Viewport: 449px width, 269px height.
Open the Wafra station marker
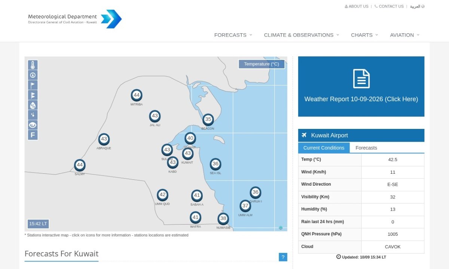click(x=195, y=217)
